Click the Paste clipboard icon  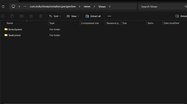12,16
